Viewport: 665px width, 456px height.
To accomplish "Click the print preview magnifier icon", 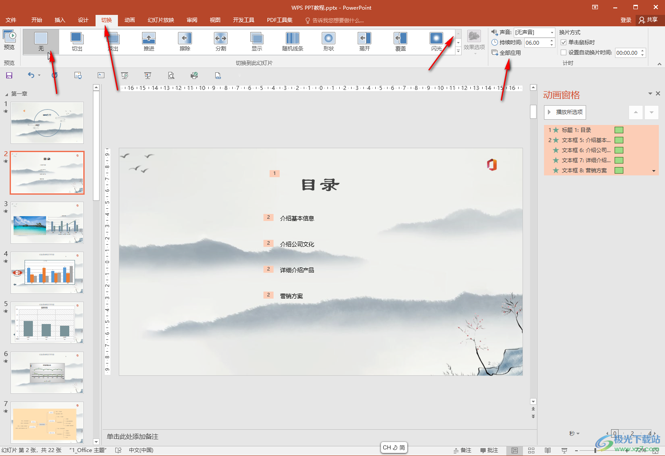I will pos(171,75).
